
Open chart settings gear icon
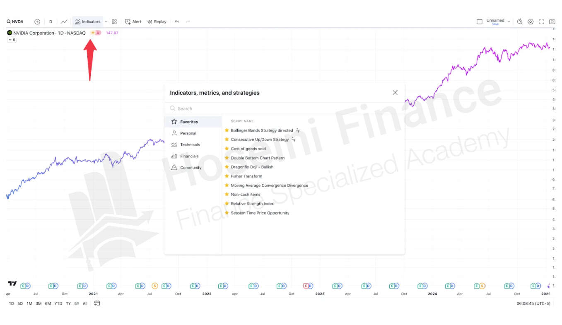coord(531,22)
